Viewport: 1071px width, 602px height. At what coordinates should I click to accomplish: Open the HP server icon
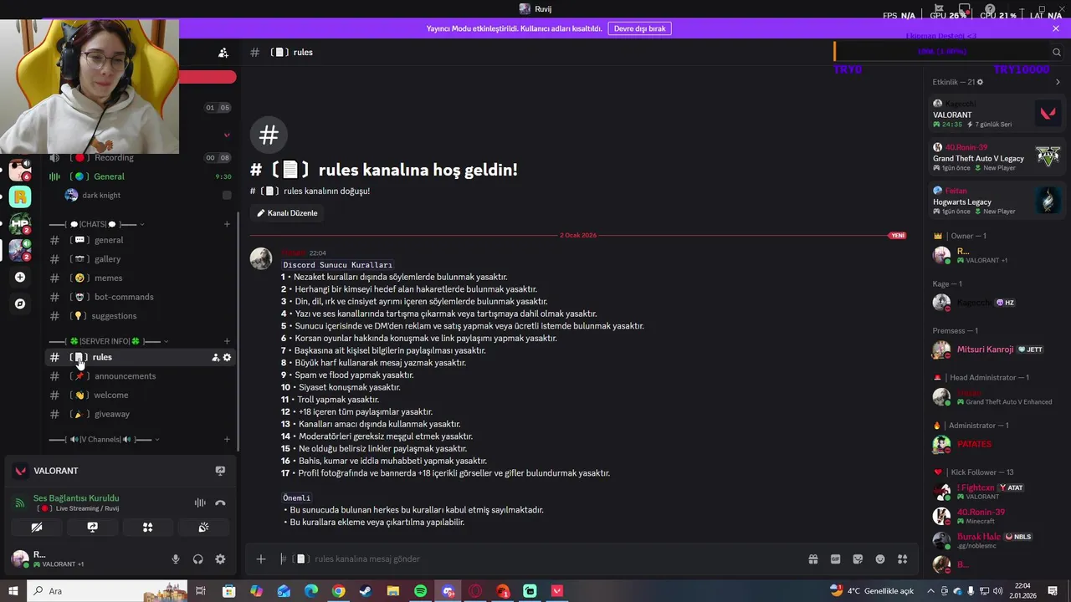pyautogui.click(x=20, y=223)
